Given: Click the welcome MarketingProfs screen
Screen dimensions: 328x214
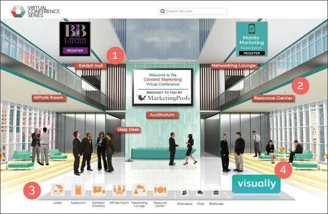Looking at the screenshot, I should coord(162,87).
